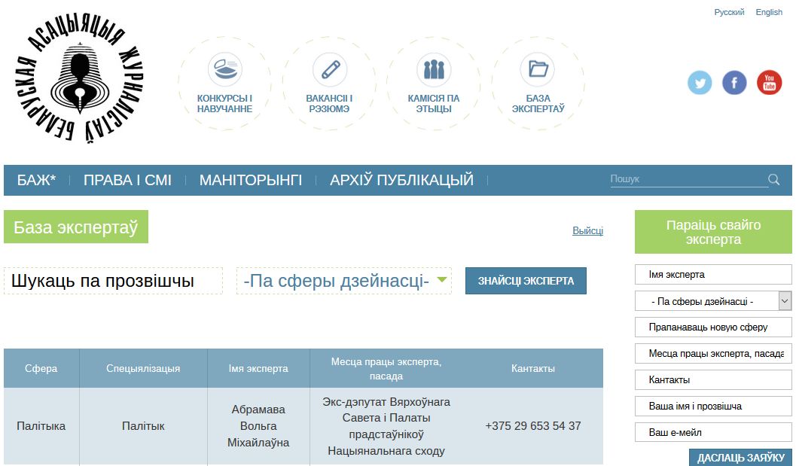Open the YouTube channel icon

pos(769,83)
